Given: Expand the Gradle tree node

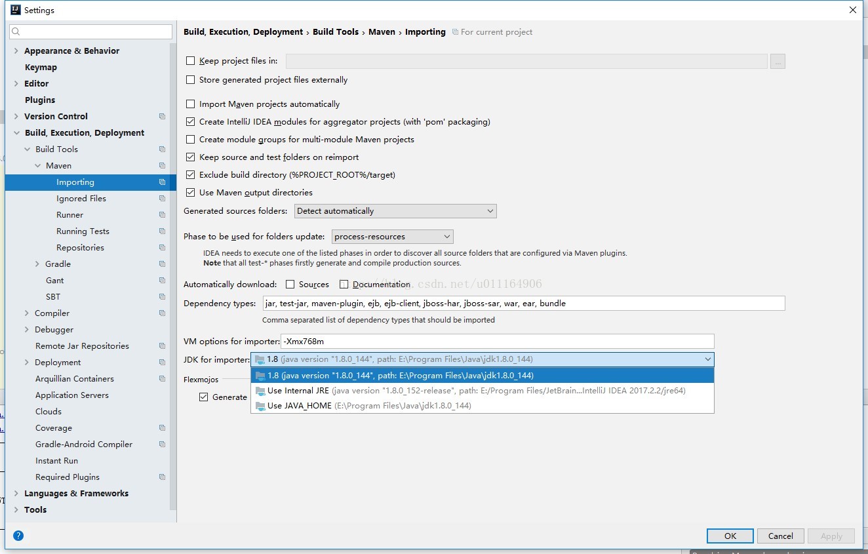Looking at the screenshot, I should pyautogui.click(x=37, y=264).
